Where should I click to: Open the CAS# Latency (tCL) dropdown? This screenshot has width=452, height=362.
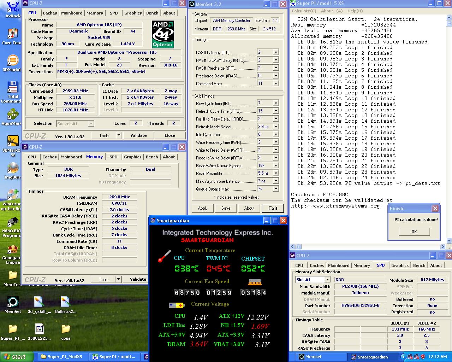(276, 52)
